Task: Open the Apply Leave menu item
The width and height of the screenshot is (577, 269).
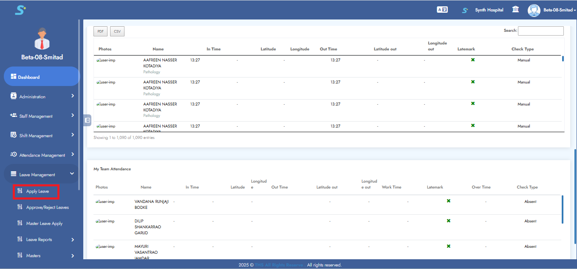Action: click(x=37, y=191)
